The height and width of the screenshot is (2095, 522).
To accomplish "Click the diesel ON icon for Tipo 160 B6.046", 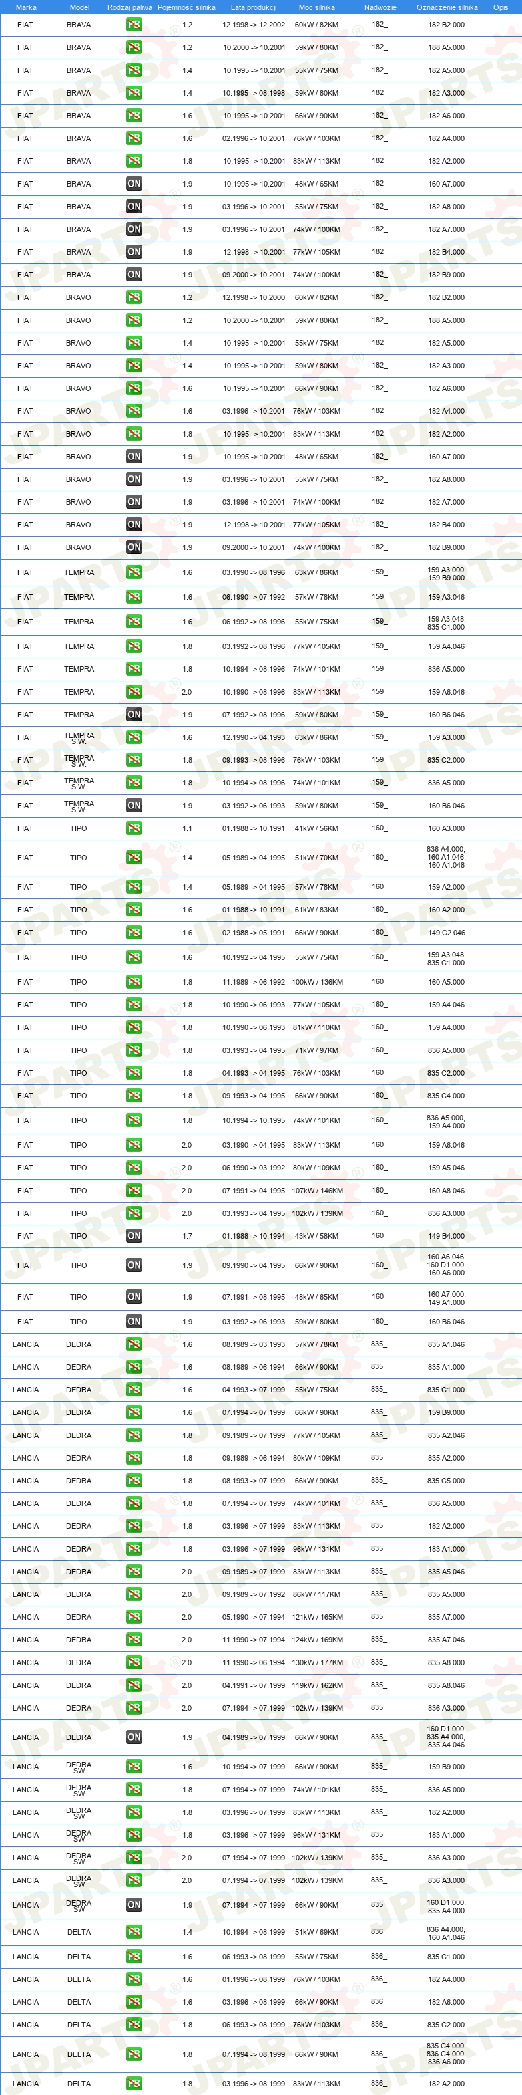I will click(x=134, y=1322).
